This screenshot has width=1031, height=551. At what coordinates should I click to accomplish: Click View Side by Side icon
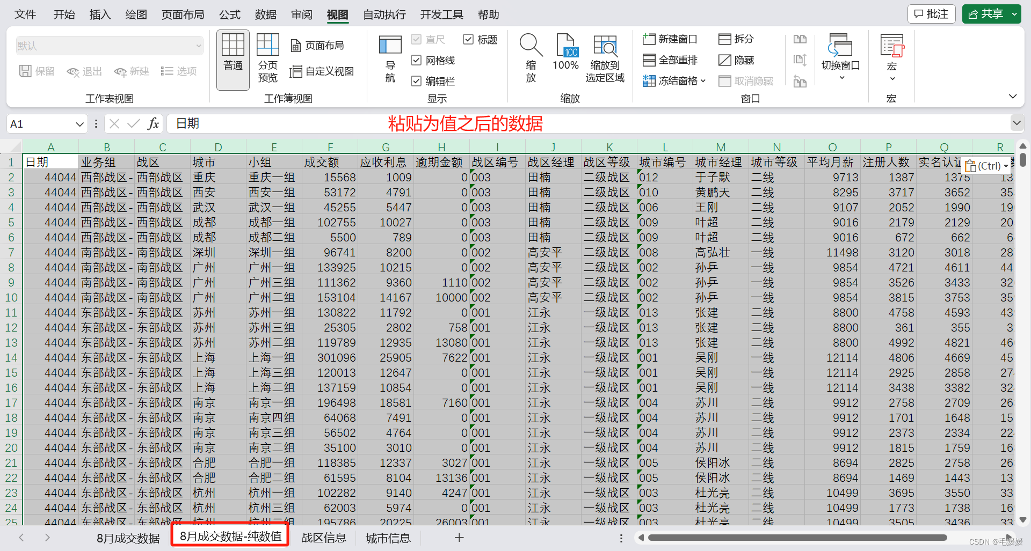[x=800, y=39]
